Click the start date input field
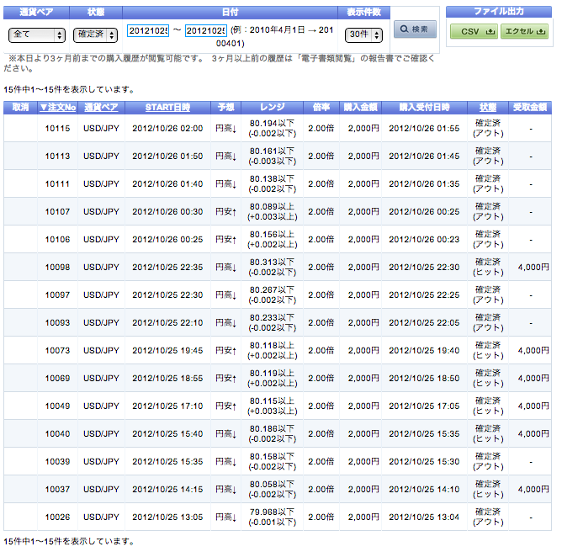Screen dimensions: 562x552 click(x=148, y=30)
